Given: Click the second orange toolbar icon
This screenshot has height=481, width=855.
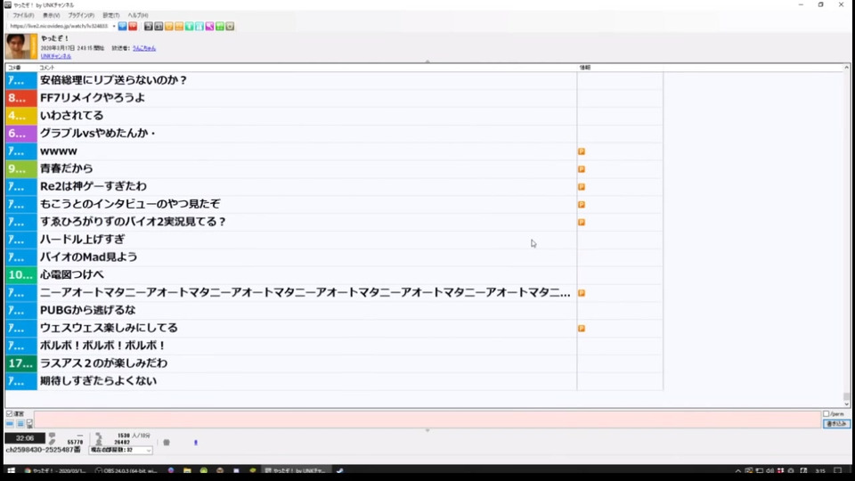Looking at the screenshot, I should [179, 26].
